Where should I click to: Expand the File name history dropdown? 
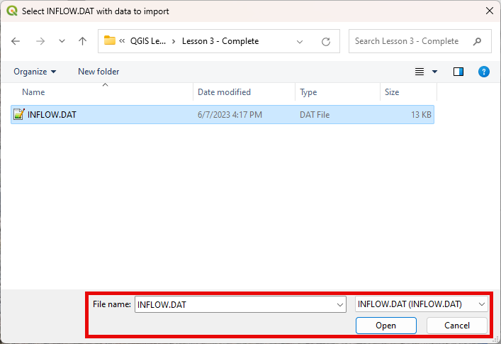coord(340,304)
